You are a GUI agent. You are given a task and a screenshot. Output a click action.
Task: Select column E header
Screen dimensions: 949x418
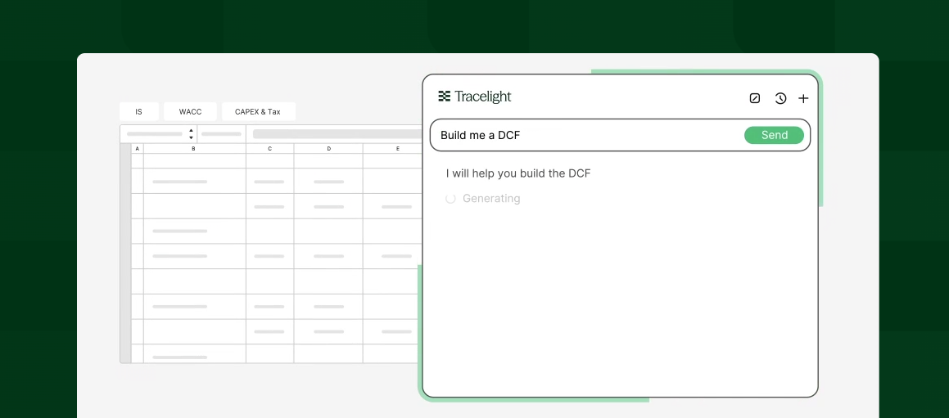pyautogui.click(x=393, y=148)
